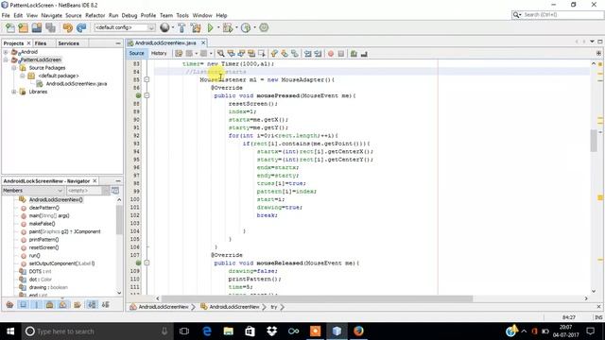Toggle Sort by Name in Navigator
Viewport: 605px width, 340px height.
(x=92, y=304)
